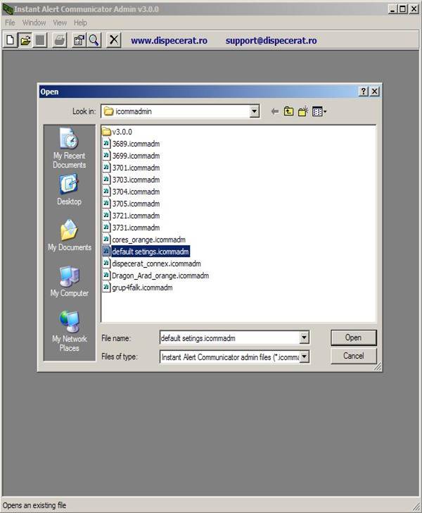Go back using the left arrow icon

275,111
